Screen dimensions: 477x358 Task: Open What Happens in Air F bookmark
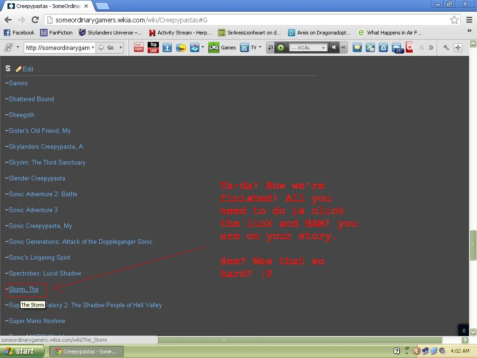click(x=390, y=33)
